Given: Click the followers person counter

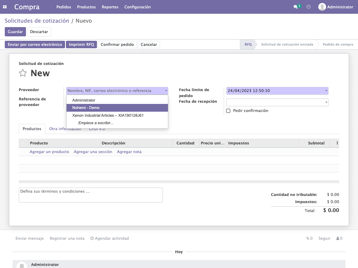Looking at the screenshot, I should [339, 238].
